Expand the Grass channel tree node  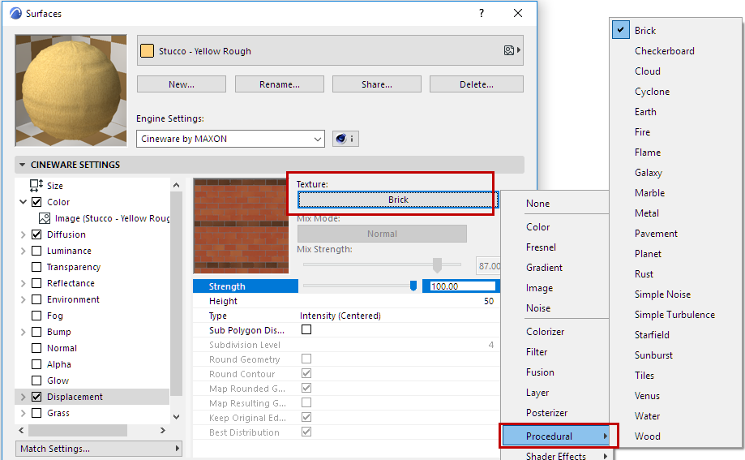pyautogui.click(x=23, y=412)
